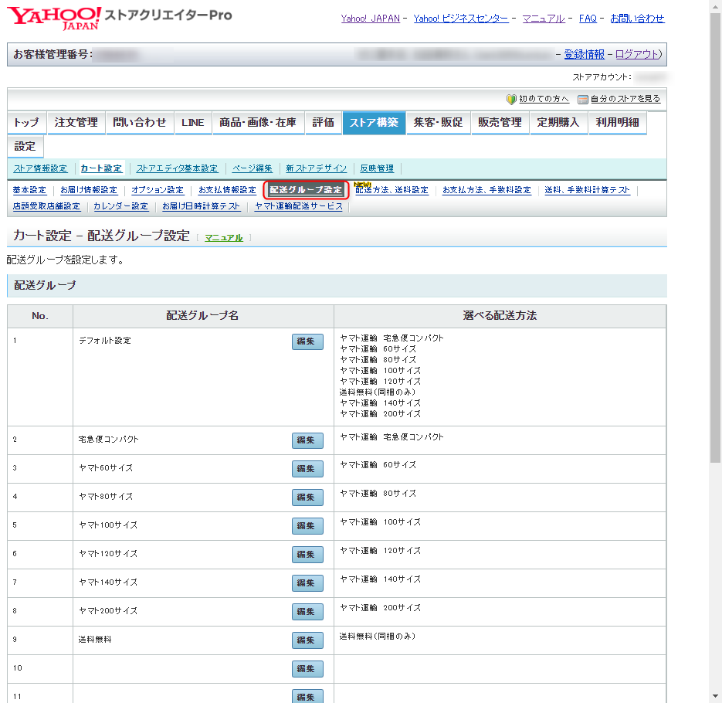Image resolution: width=722 pixels, height=703 pixels.
Task: Click the Yahoo! JAPAN header link
Action: (x=370, y=19)
